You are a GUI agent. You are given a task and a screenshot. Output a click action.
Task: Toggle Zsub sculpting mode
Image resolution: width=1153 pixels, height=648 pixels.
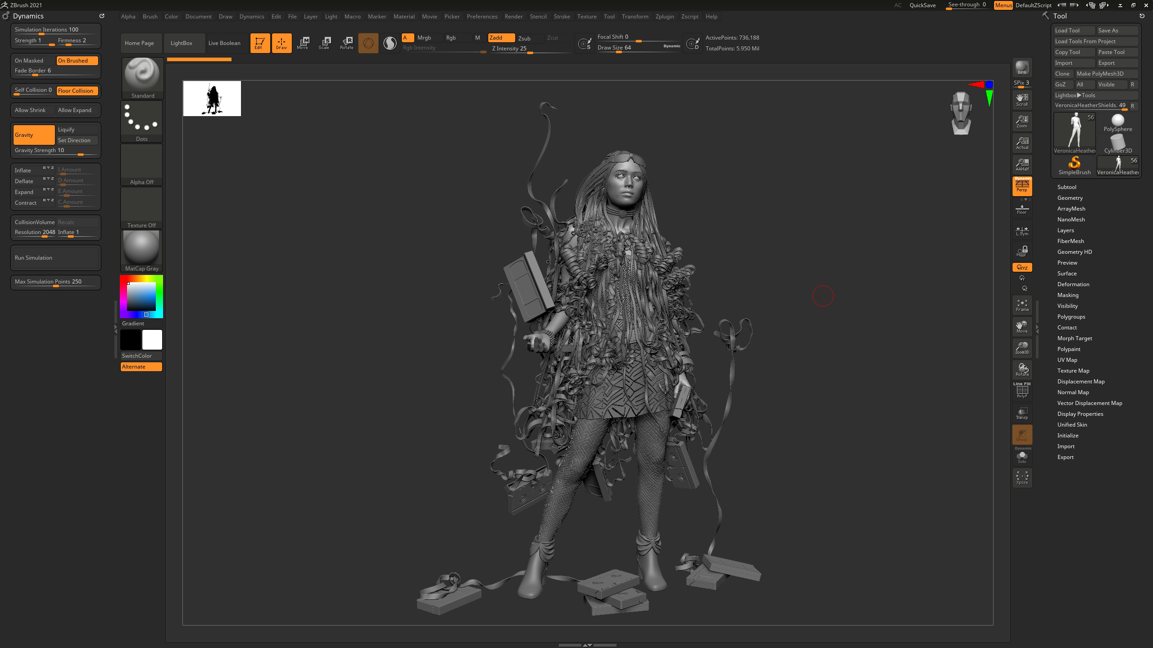coord(524,38)
